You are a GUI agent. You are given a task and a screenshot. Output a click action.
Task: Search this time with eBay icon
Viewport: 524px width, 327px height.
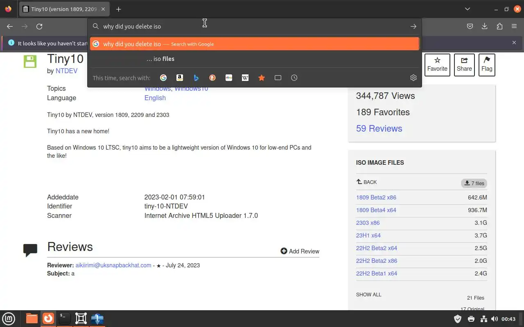tap(229, 78)
